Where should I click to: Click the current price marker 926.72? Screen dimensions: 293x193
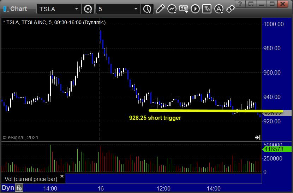coord(277,113)
